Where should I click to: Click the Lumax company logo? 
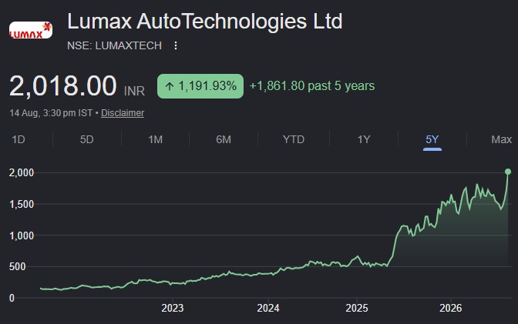pos(31,30)
